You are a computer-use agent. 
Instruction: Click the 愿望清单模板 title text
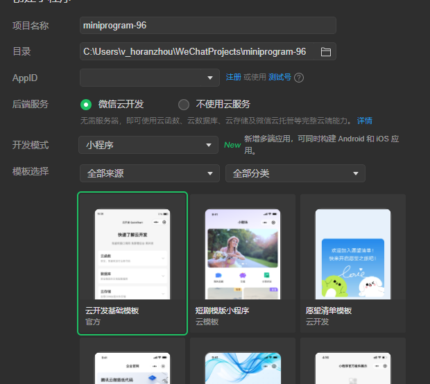click(x=329, y=311)
